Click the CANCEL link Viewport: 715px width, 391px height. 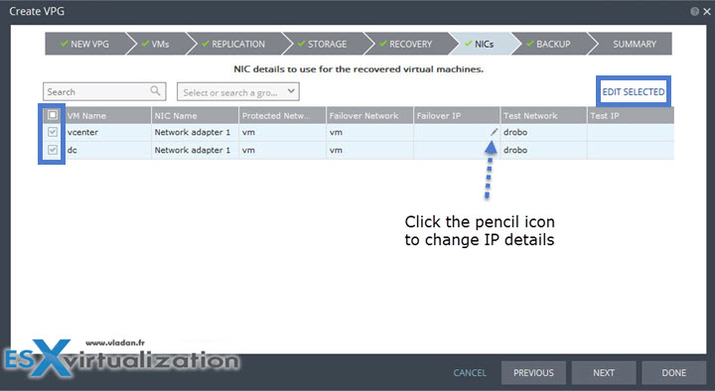(x=470, y=373)
